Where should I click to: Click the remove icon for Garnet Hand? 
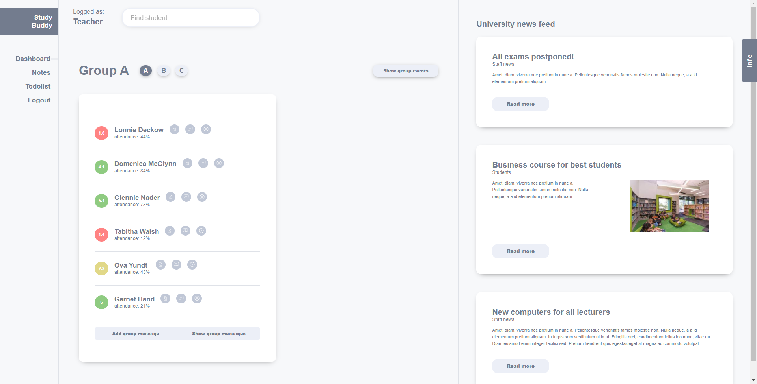pyautogui.click(x=197, y=299)
